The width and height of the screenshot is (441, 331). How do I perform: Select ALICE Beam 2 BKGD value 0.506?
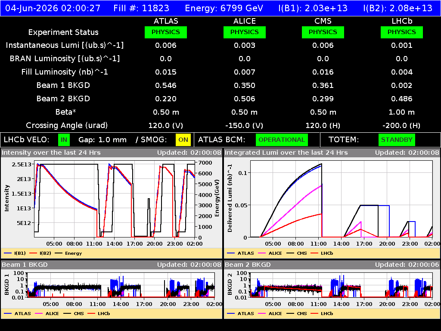coord(245,99)
